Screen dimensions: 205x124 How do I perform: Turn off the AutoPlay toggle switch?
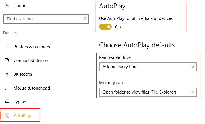point(105,27)
